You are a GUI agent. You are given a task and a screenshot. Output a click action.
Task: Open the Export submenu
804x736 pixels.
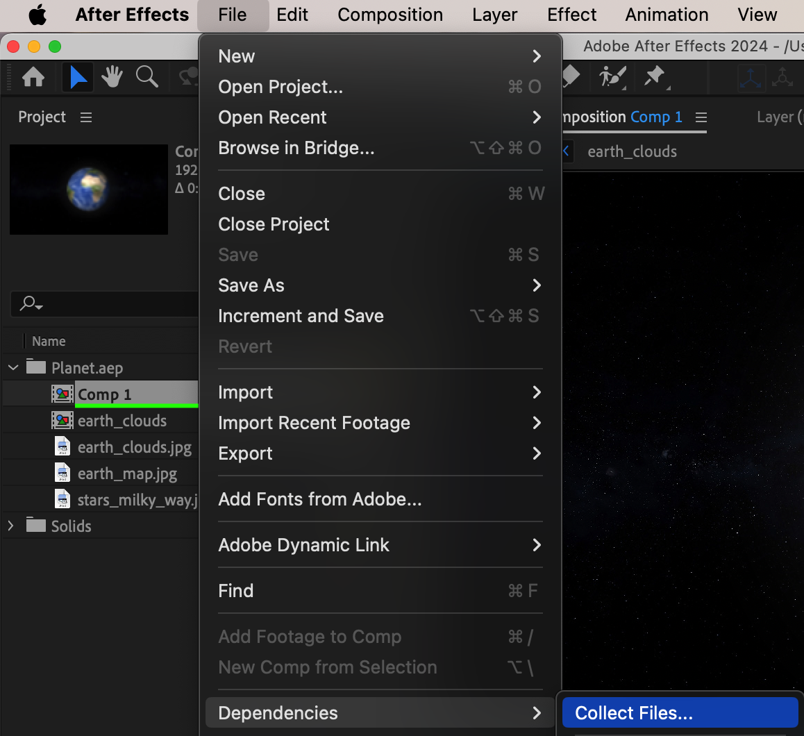[380, 453]
